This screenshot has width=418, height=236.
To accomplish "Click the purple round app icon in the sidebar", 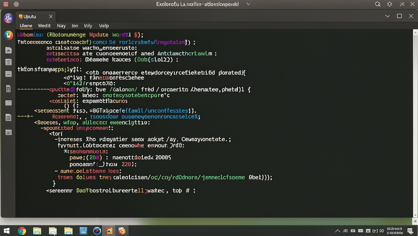I will 8,18.
